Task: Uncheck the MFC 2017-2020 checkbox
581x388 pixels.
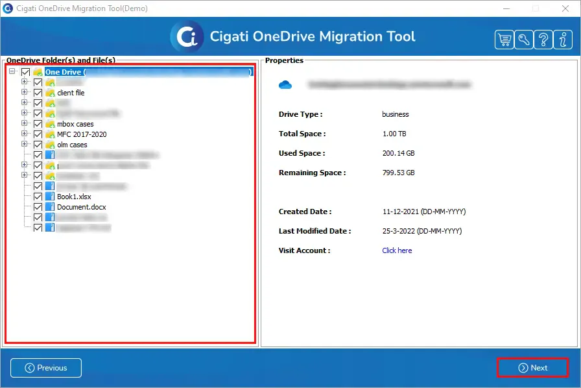Action: (x=38, y=134)
